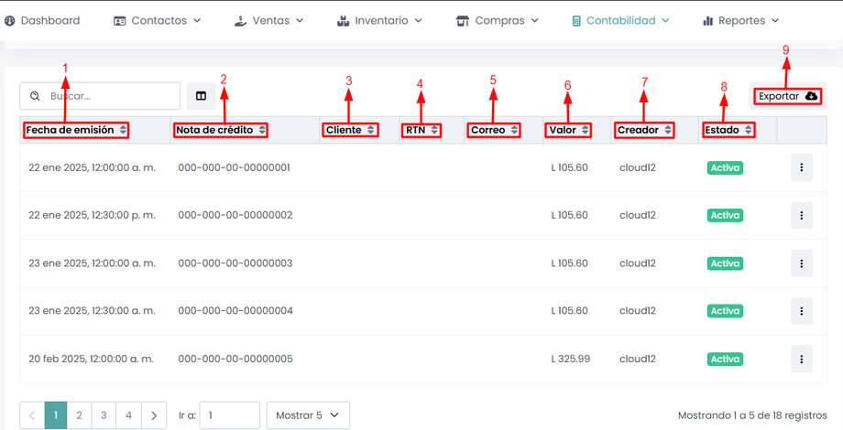Open actions menu for note 00000002
This screenshot has width=843, height=430.
[x=802, y=215]
